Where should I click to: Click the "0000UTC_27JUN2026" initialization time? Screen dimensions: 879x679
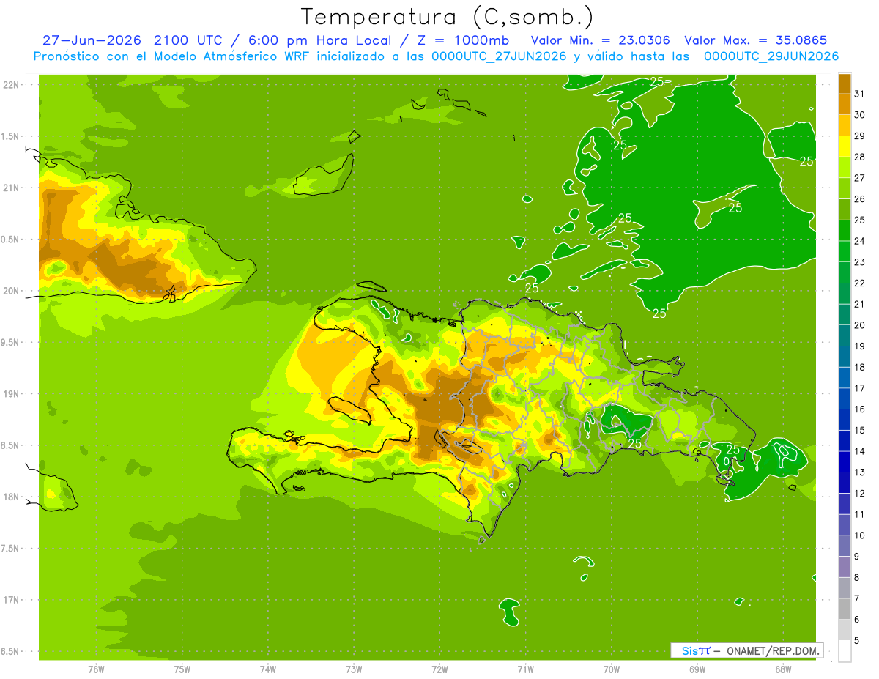coord(499,56)
